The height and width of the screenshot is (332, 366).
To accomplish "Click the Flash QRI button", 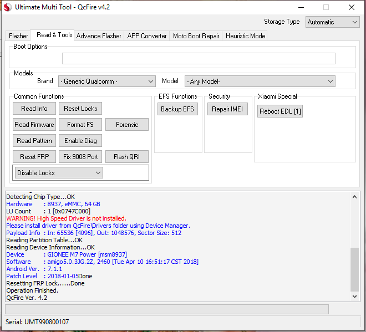I will 127,156.
